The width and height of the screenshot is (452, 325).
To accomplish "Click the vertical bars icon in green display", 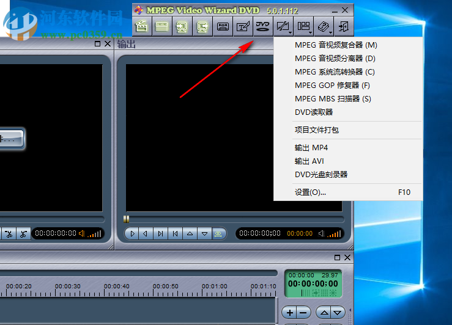I will tap(305, 293).
